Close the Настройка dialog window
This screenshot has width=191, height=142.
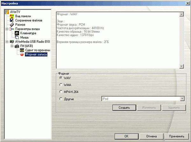[187, 3]
